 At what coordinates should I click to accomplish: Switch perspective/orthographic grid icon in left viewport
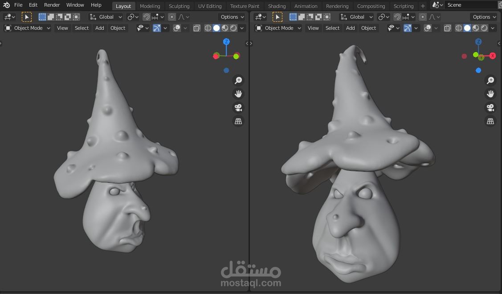(x=238, y=121)
